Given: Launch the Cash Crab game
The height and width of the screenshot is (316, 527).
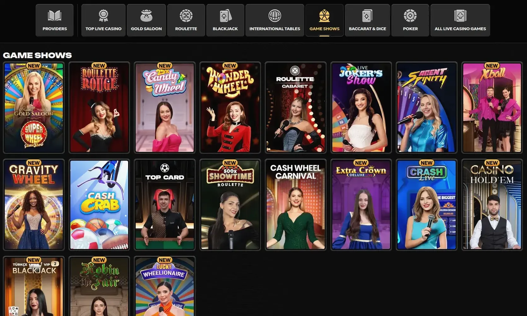Looking at the screenshot, I should 99,205.
